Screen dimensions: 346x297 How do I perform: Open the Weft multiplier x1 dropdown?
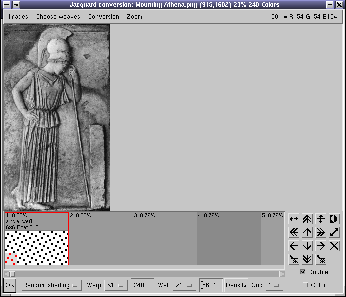click(x=184, y=285)
